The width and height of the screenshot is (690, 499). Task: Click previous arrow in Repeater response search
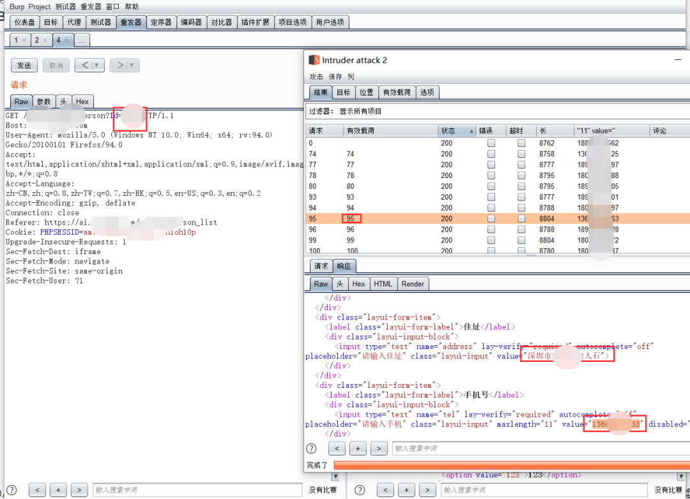point(385,490)
